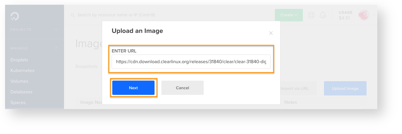Open the notifications bell icon

[x=323, y=15]
